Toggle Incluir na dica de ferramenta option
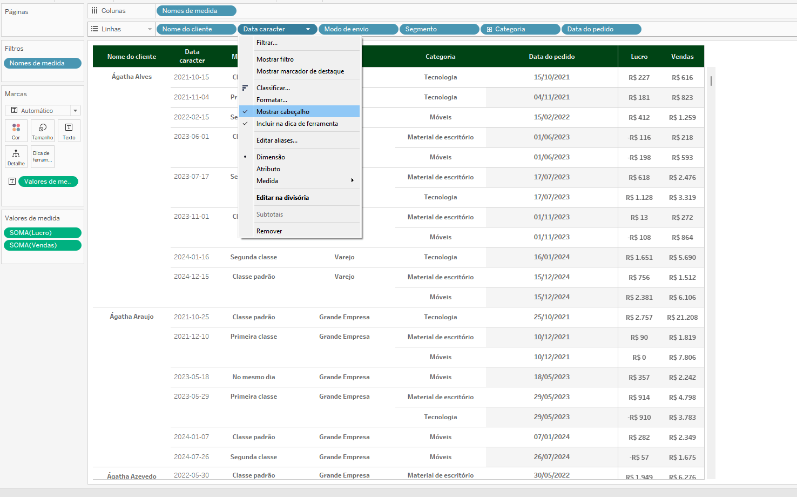Viewport: 797px width, 497px height. [x=297, y=124]
